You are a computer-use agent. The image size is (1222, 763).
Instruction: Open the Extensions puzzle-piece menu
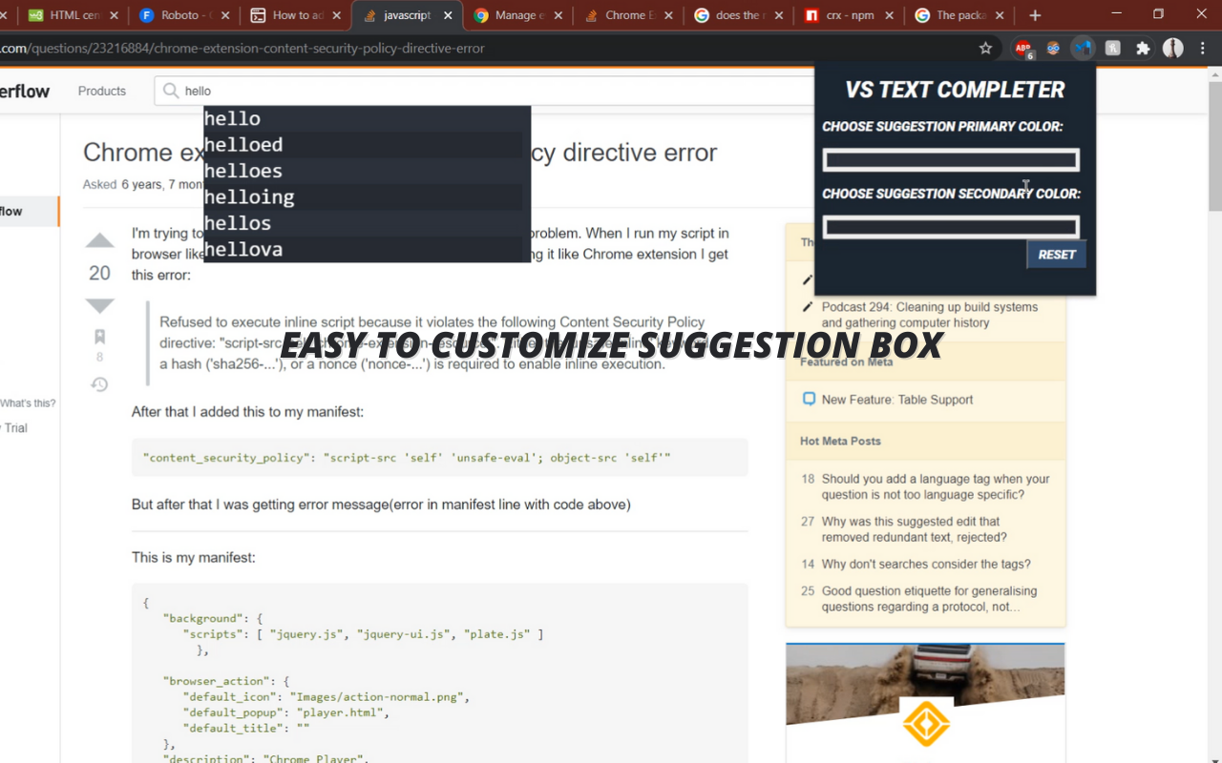pos(1142,48)
